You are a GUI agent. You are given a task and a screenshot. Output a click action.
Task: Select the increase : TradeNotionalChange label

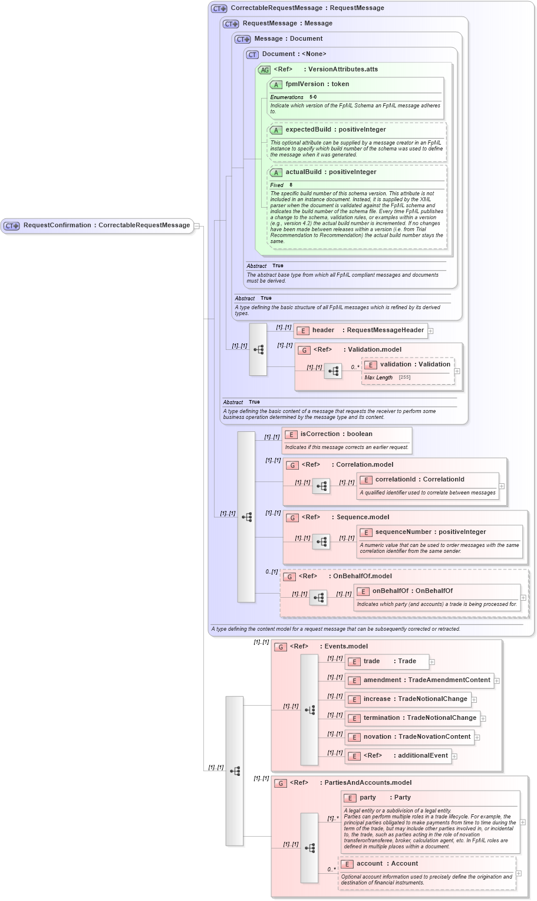pos(416,699)
